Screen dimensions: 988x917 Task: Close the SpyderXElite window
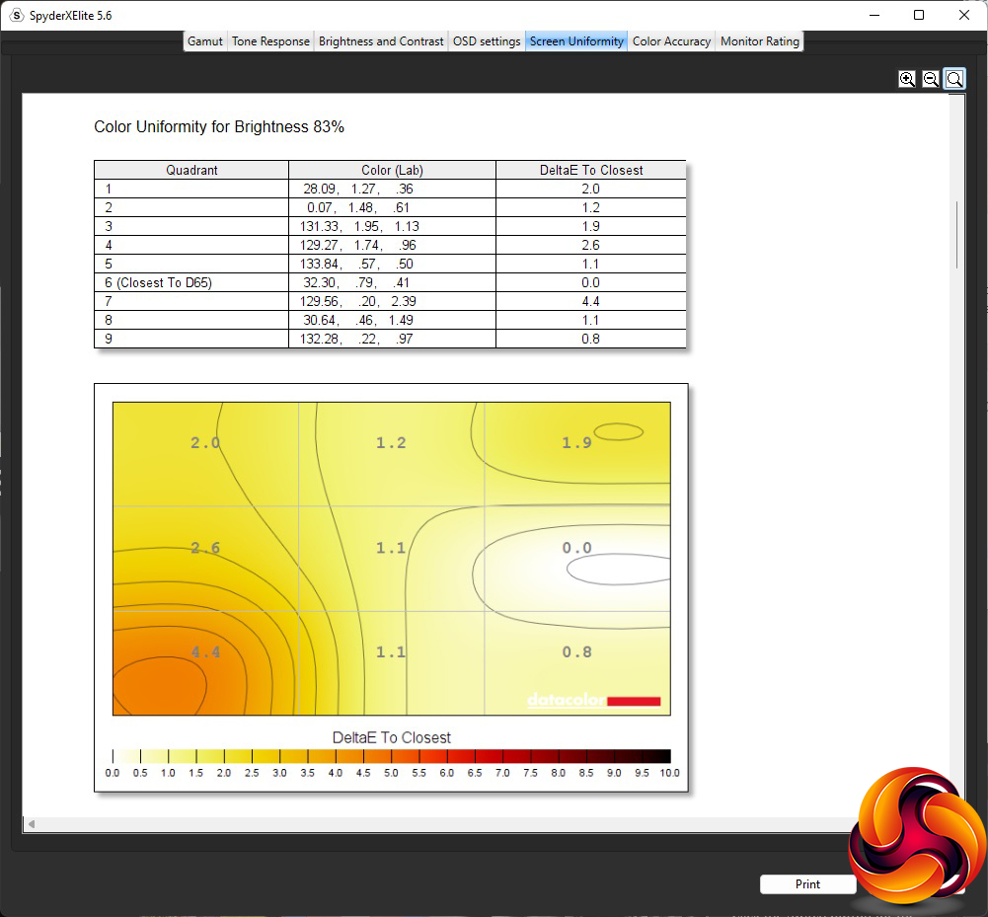point(964,15)
